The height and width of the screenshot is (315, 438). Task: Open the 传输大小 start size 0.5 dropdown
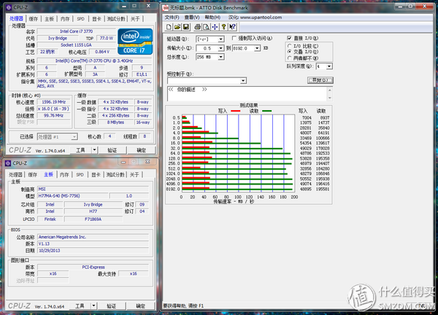click(x=220, y=48)
